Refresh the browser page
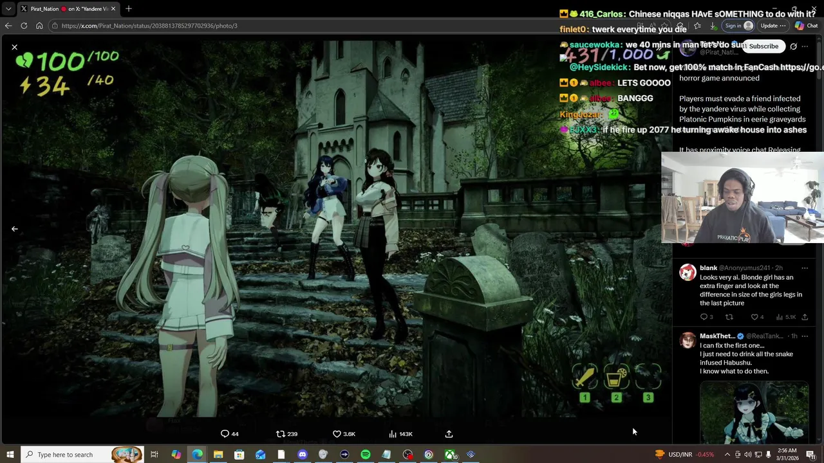 pos(24,26)
